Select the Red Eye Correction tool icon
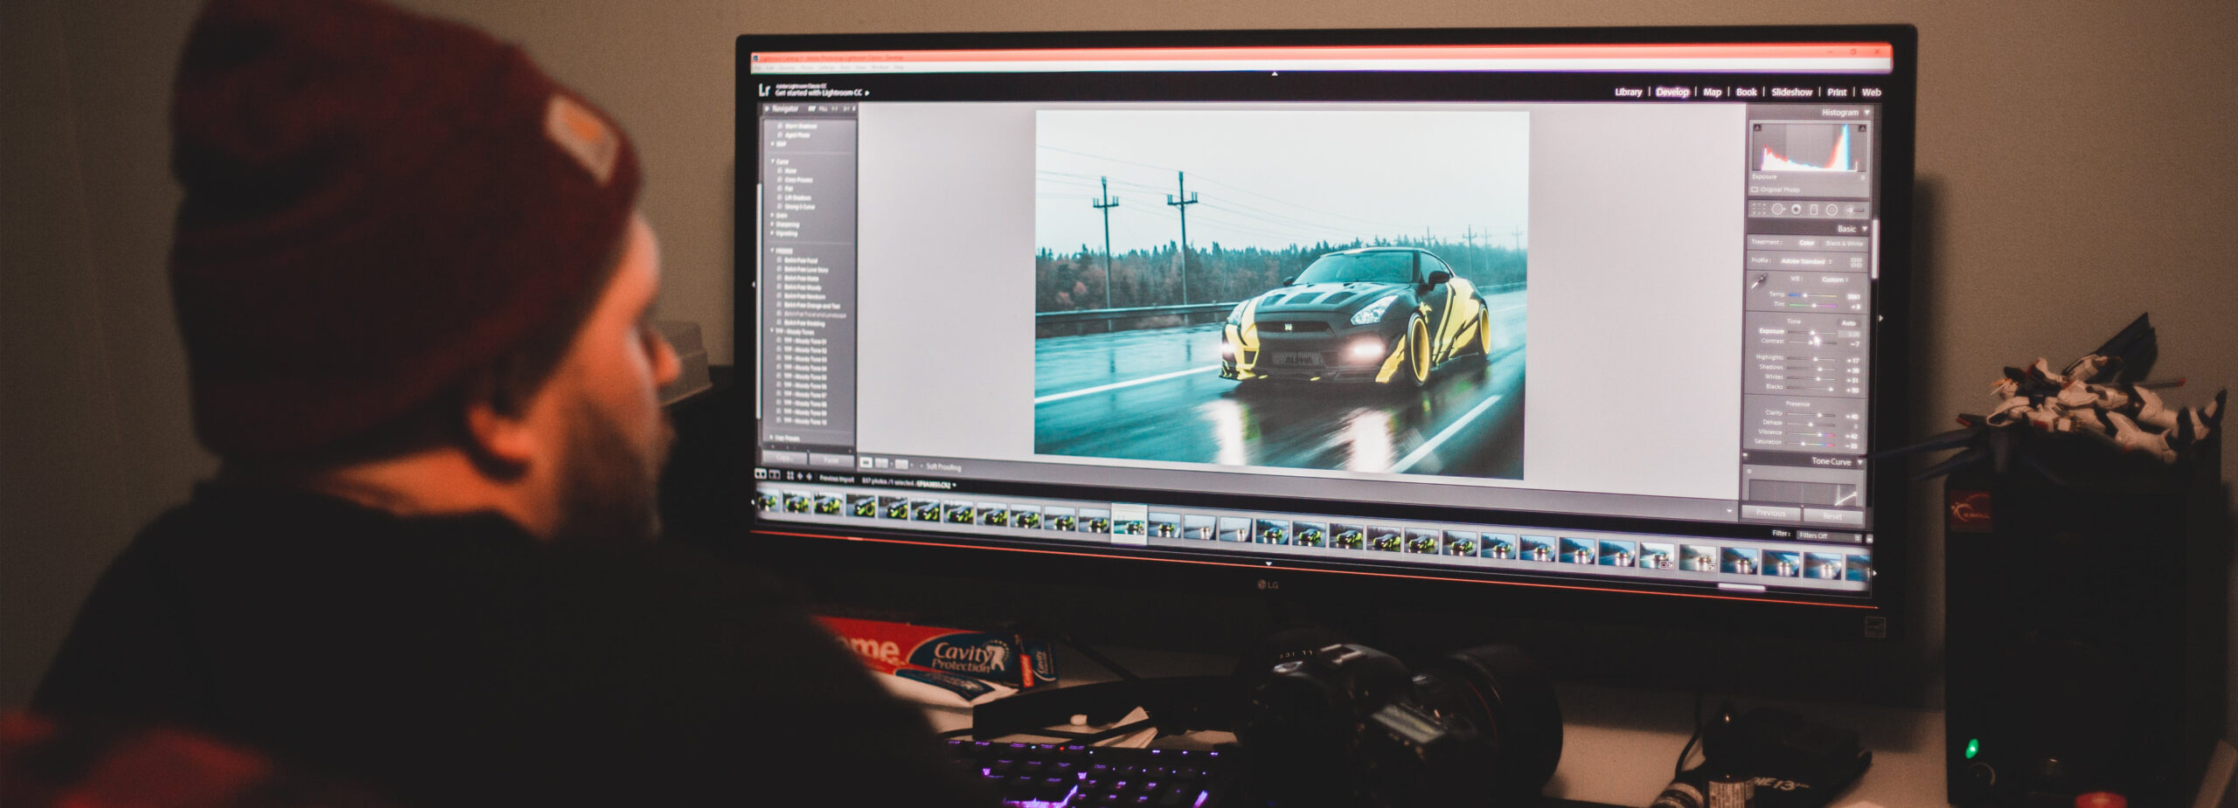Screen dimensions: 2238x808 point(1796,210)
